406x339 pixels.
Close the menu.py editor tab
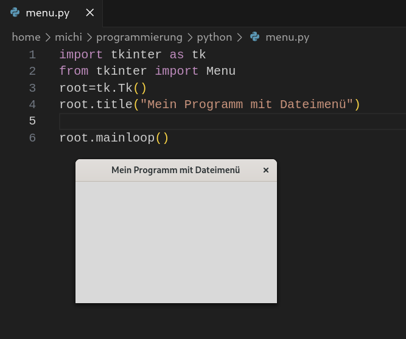pyautogui.click(x=90, y=12)
